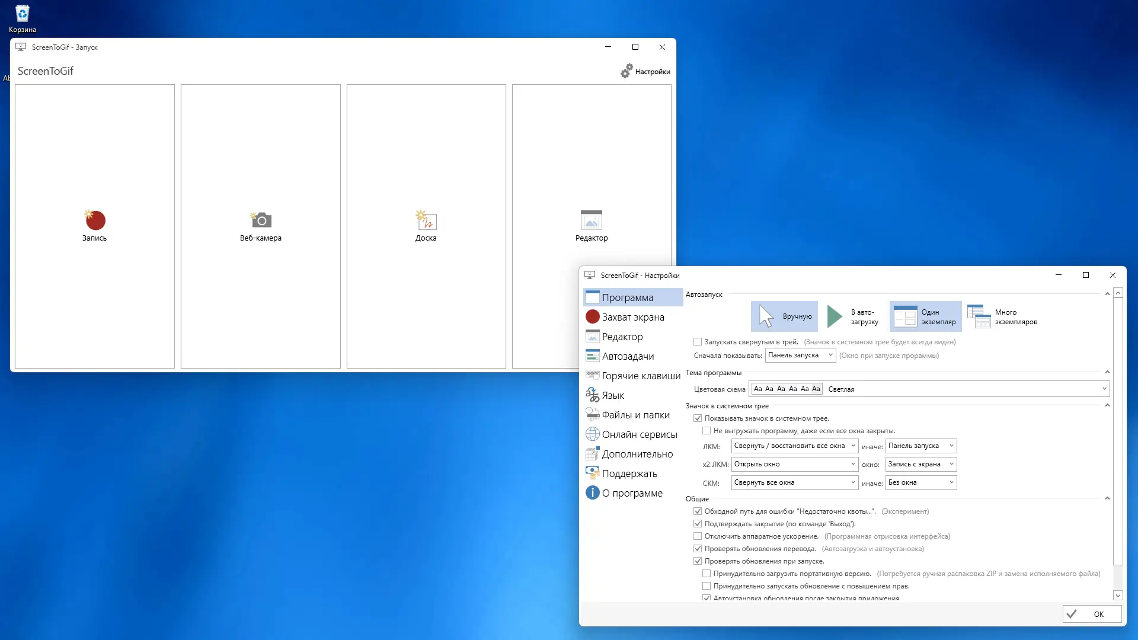Click the red Запись record icon

click(x=95, y=220)
